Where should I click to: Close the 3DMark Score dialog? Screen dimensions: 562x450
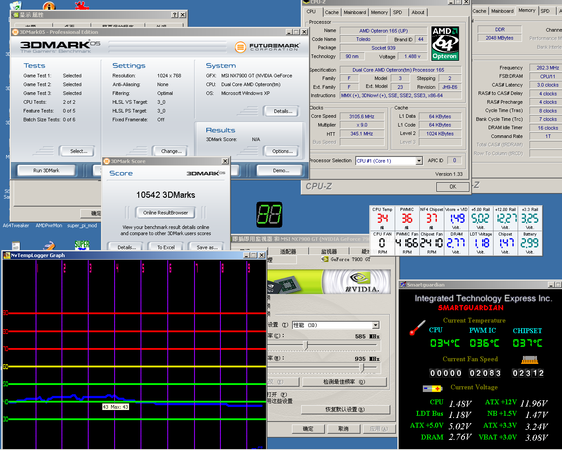click(225, 161)
